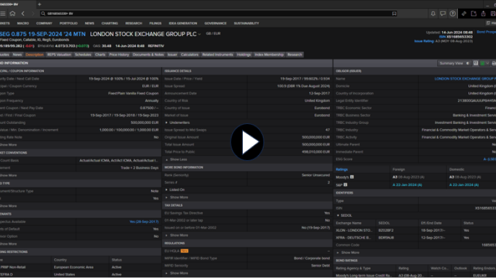This screenshot has height=279, width=496.
Task: Open the Schedules tab
Action: tap(83, 55)
